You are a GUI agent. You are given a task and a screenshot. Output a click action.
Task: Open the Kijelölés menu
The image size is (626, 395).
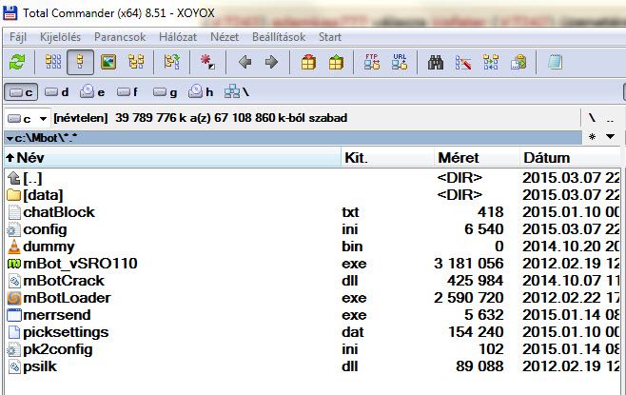pyautogui.click(x=60, y=37)
